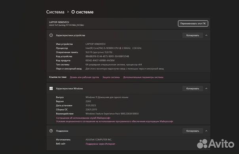
Task: Open 'Дополнительные параметры системы' link
Action: click(143, 77)
